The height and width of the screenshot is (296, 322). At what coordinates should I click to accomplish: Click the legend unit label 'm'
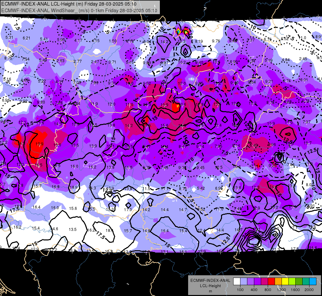point(210,291)
